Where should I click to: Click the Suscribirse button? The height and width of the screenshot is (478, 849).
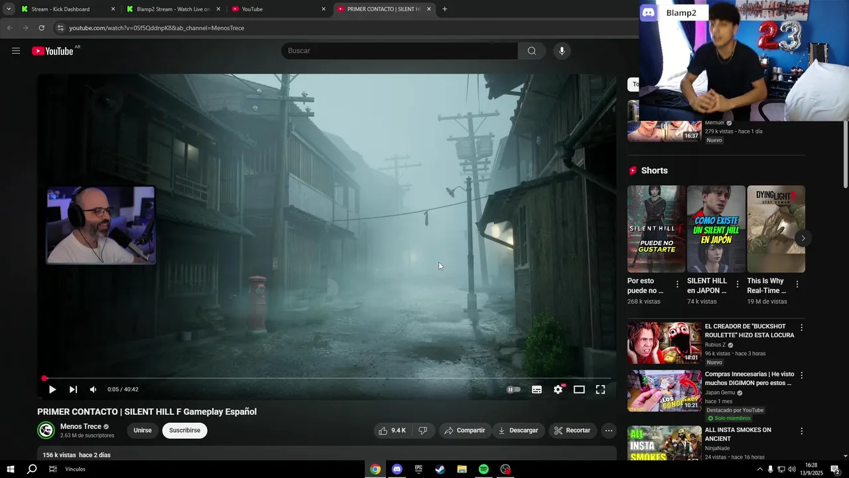click(x=184, y=431)
